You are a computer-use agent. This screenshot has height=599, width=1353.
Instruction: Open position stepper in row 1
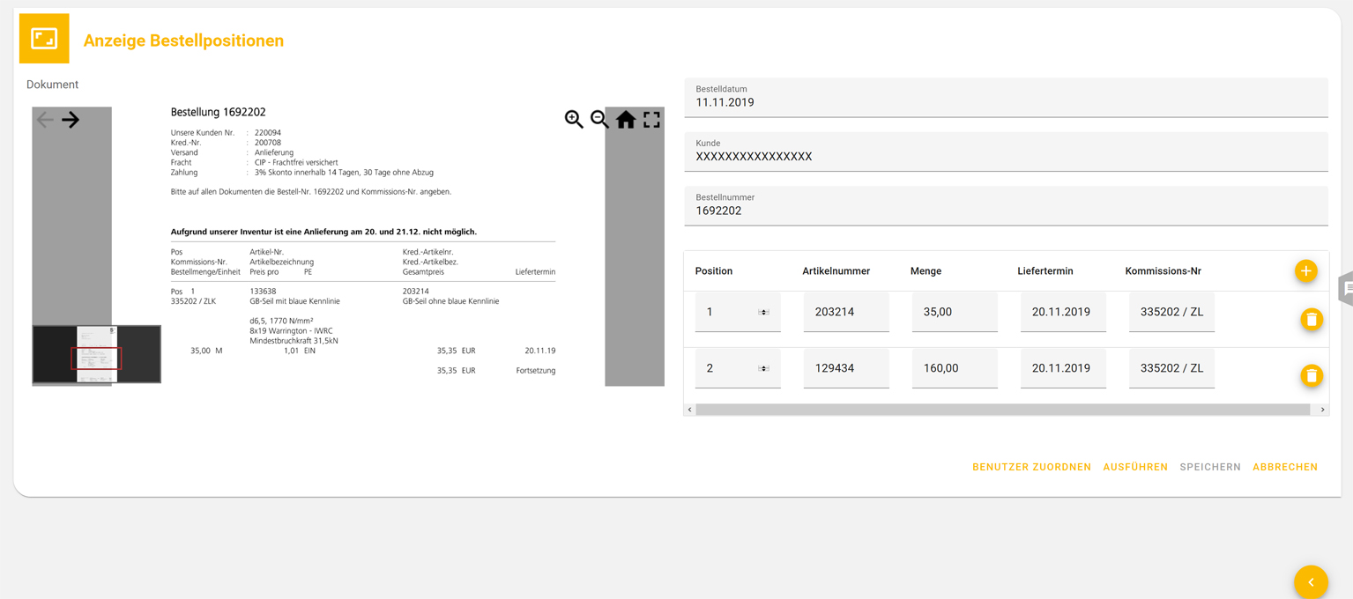763,313
